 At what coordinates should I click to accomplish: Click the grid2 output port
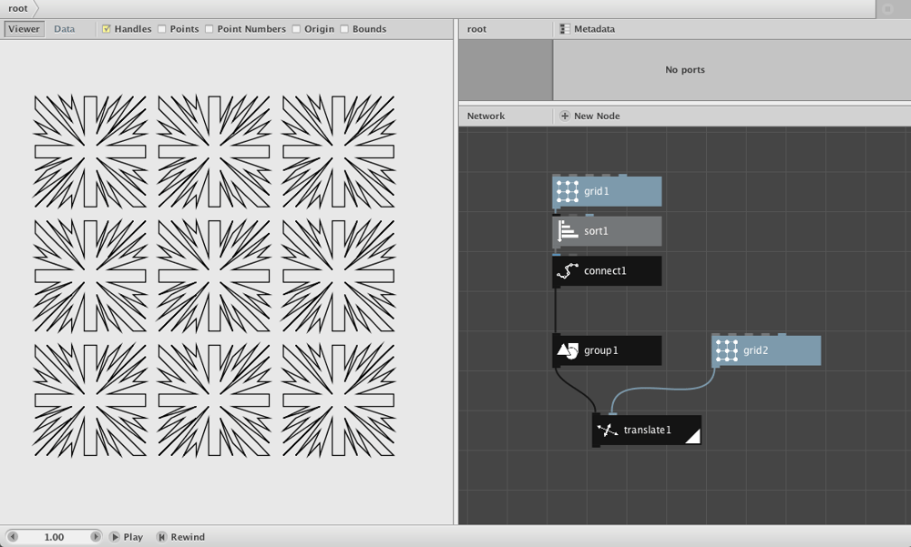[x=716, y=366]
